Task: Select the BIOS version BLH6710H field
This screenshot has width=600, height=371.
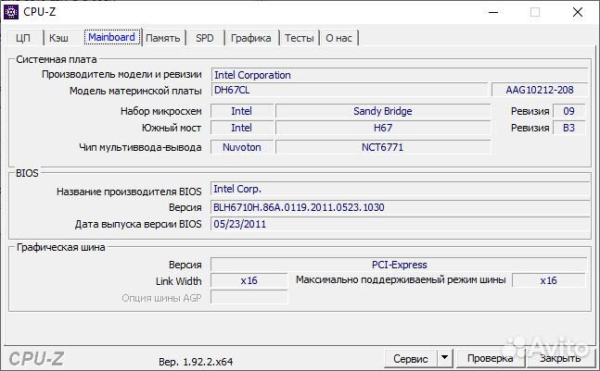Action: pos(399,207)
